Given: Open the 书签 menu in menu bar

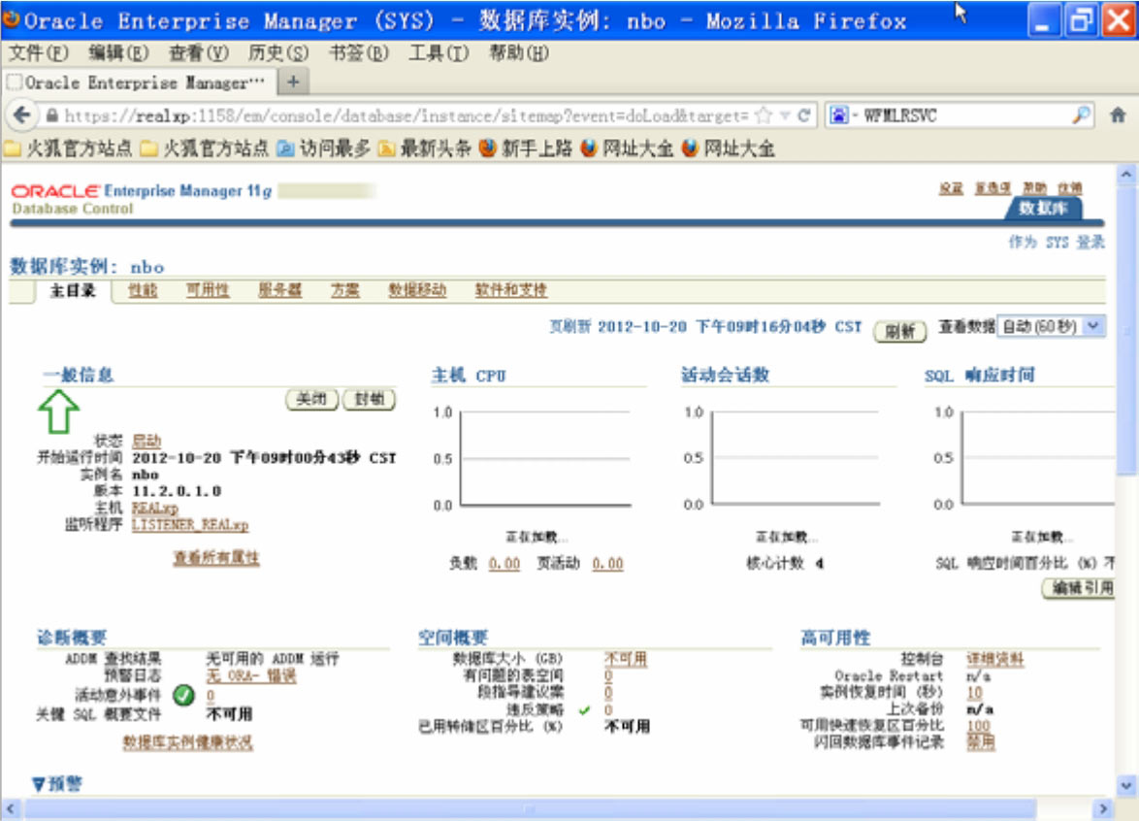Looking at the screenshot, I should pyautogui.click(x=357, y=52).
